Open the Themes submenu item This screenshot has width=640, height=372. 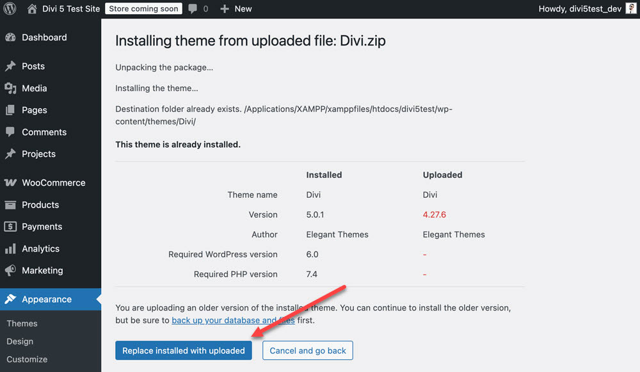click(22, 323)
